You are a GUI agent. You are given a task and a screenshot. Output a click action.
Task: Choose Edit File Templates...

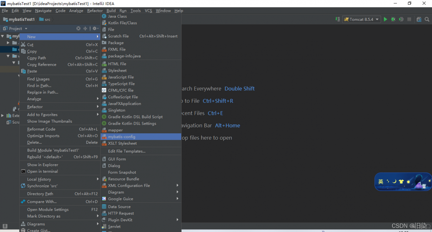pos(141,151)
